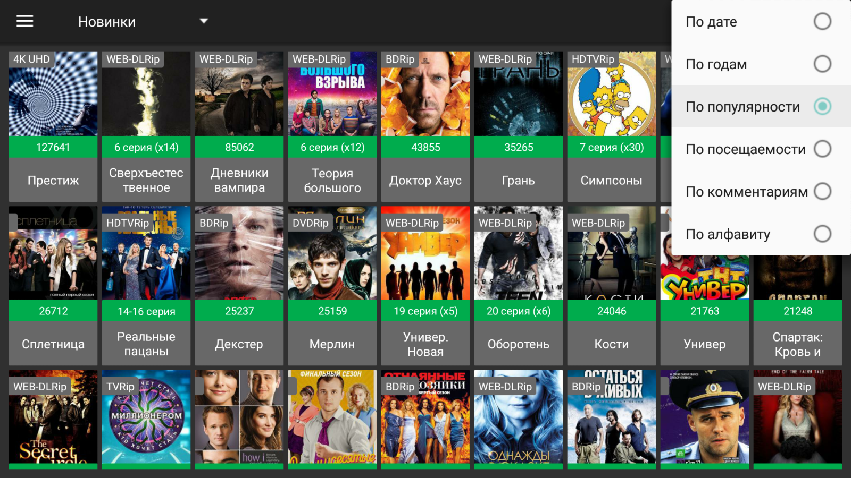Open the Теория большого взрыва poster
Image resolution: width=851 pixels, height=478 pixels.
332,94
